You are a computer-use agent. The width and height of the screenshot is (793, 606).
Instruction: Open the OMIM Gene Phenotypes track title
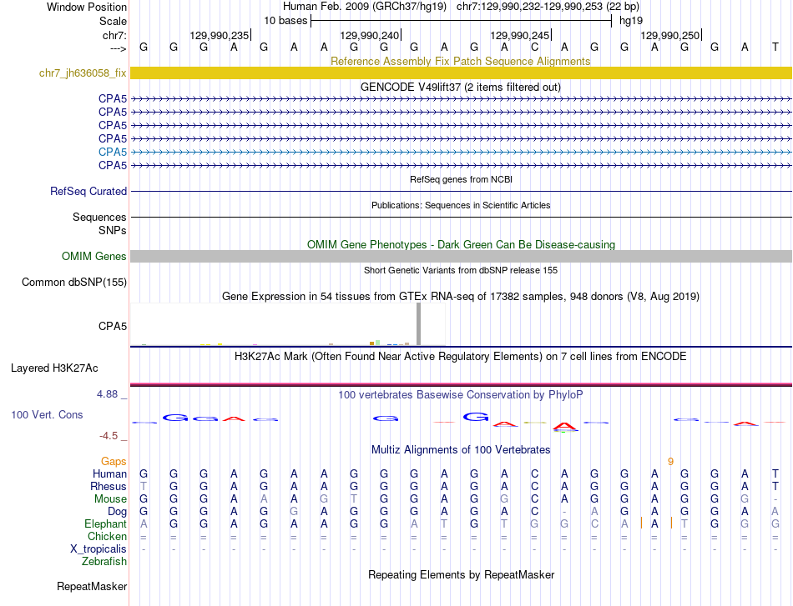[x=461, y=244]
